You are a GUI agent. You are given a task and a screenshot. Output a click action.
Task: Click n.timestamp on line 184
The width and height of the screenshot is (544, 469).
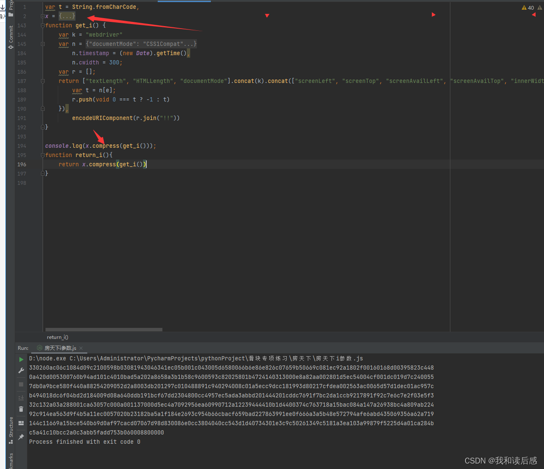[x=91, y=53]
